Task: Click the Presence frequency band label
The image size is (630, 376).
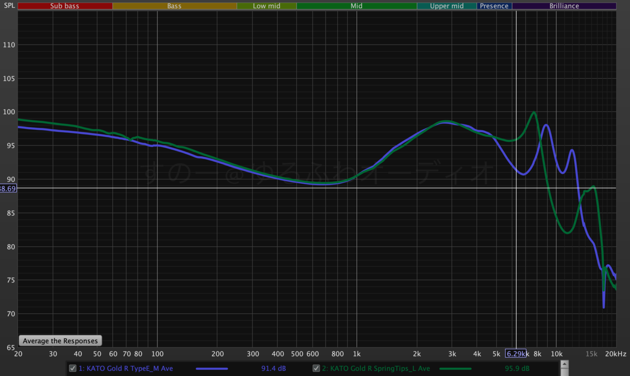Action: 495,6
